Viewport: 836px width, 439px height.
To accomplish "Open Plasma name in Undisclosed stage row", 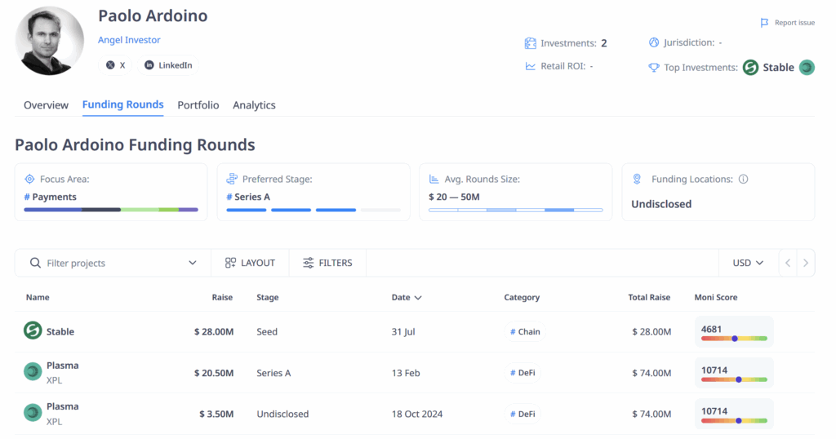I will 62,406.
